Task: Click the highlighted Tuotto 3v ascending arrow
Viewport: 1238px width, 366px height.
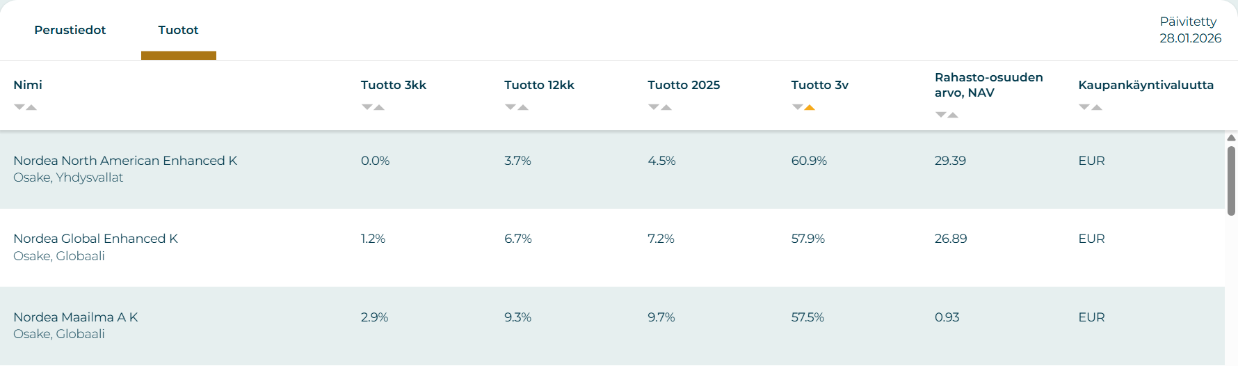Action: point(810,107)
